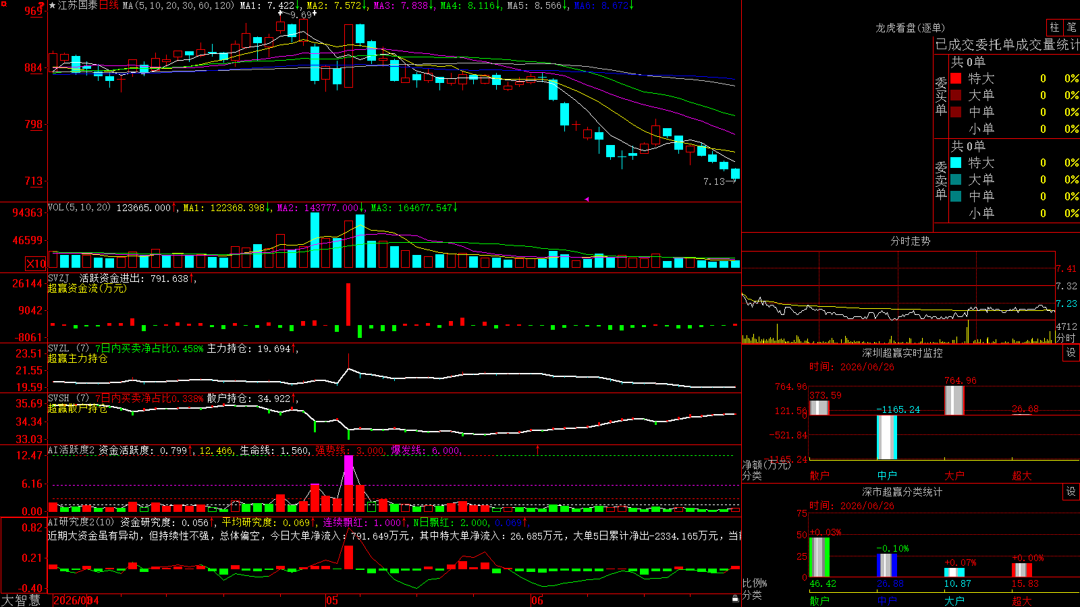
Task: Click the dark red 中单 buy-order swatch
Action: tap(956, 111)
